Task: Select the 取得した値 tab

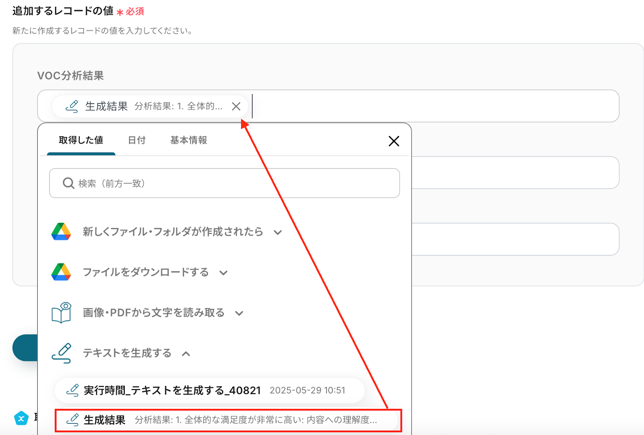Action: coord(81,140)
